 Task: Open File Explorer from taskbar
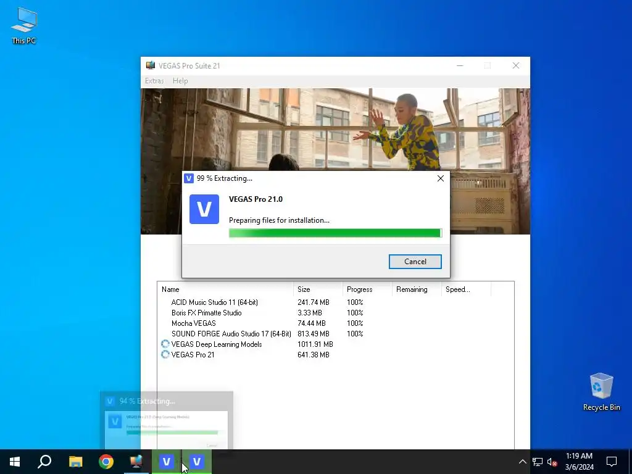point(75,462)
